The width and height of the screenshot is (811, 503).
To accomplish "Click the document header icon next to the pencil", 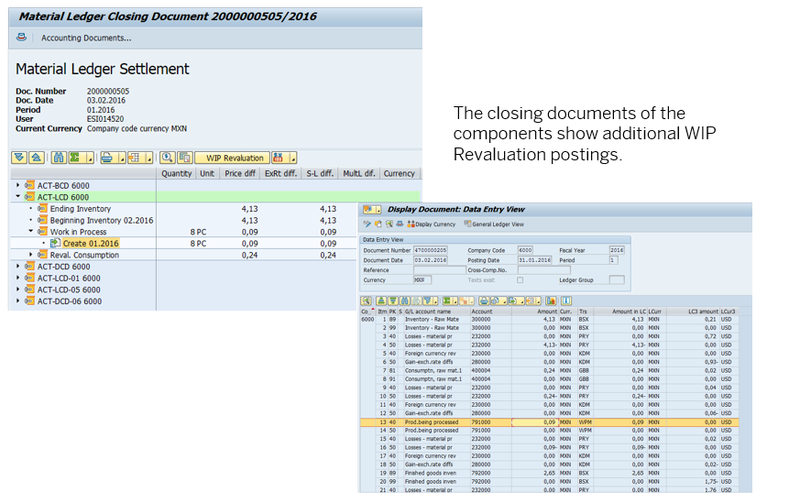I will pyautogui.click(x=378, y=224).
